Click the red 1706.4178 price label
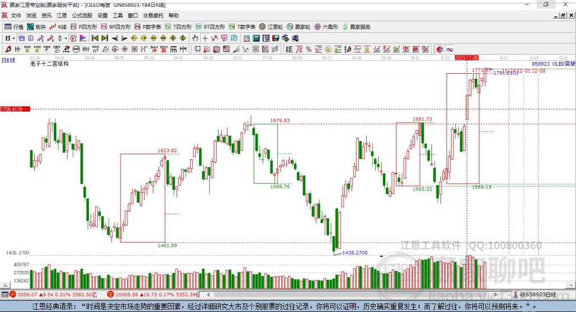This screenshot has height=312, width=576. (x=15, y=109)
